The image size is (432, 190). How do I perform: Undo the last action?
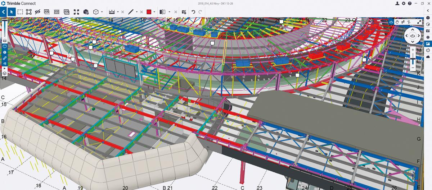coord(193,12)
